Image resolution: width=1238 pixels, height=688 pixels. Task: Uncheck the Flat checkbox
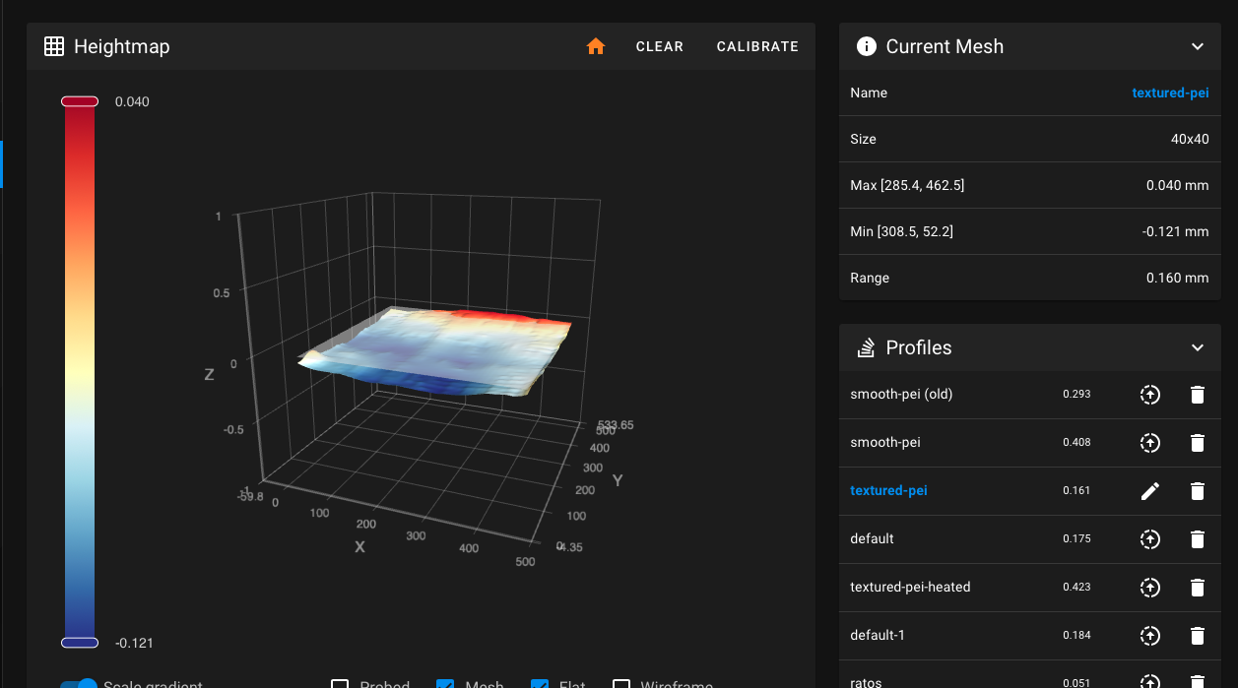coord(540,685)
